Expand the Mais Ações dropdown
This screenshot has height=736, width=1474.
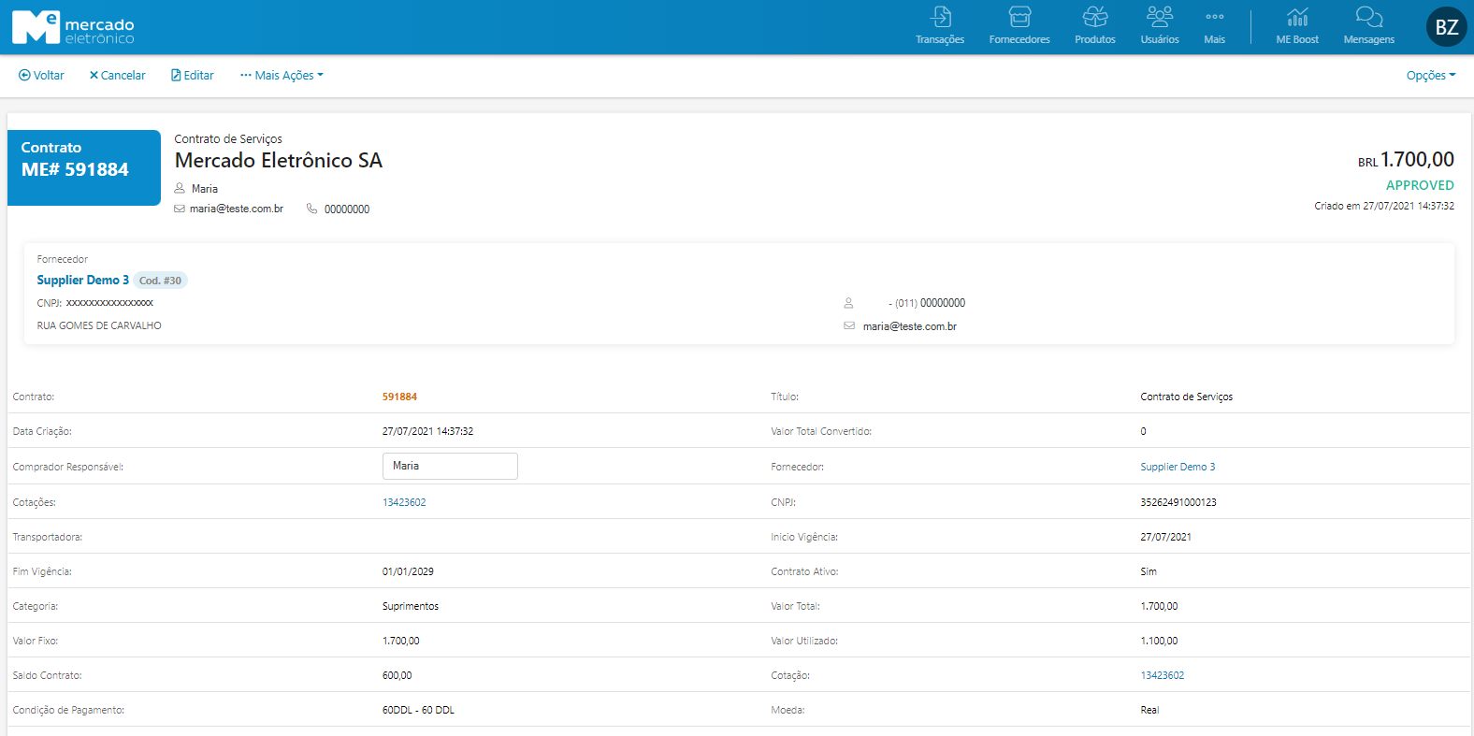tap(282, 76)
